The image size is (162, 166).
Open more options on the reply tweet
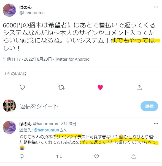coord(156,123)
